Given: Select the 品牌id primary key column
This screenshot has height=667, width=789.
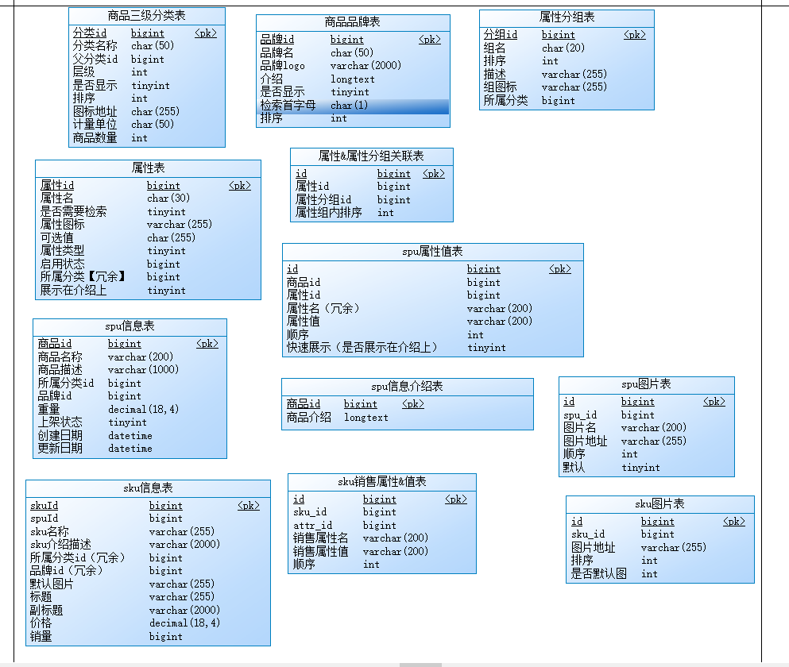Looking at the screenshot, I should (x=353, y=40).
